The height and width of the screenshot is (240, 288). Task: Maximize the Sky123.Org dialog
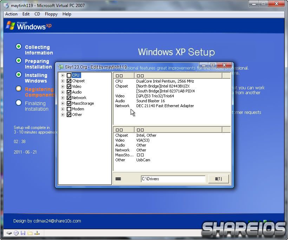(212, 65)
